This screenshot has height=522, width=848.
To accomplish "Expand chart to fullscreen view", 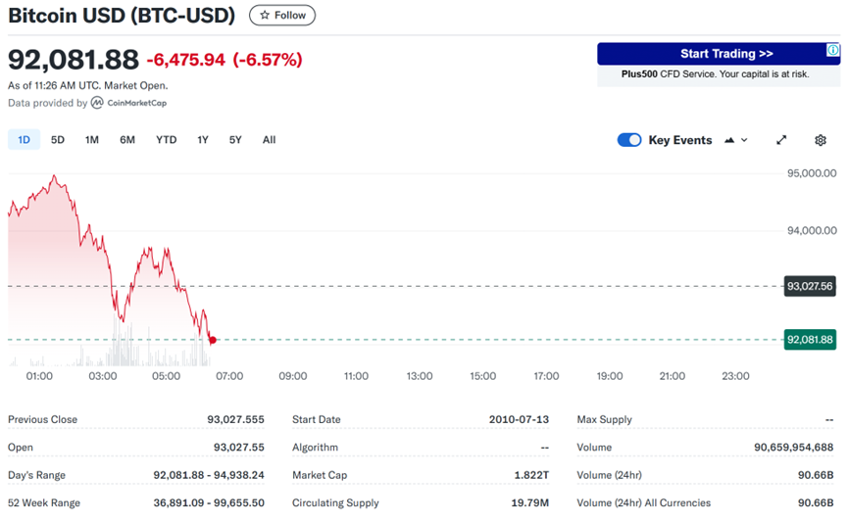I will click(781, 140).
